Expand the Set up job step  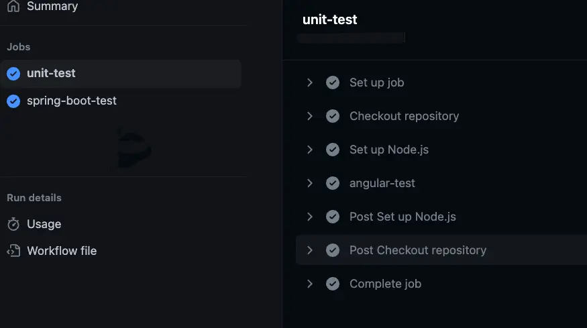pos(310,83)
